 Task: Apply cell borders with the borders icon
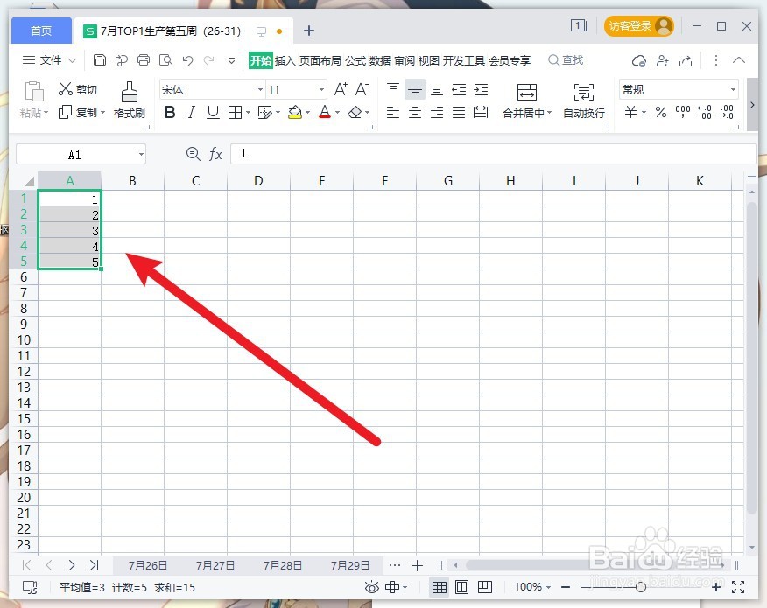(x=236, y=112)
